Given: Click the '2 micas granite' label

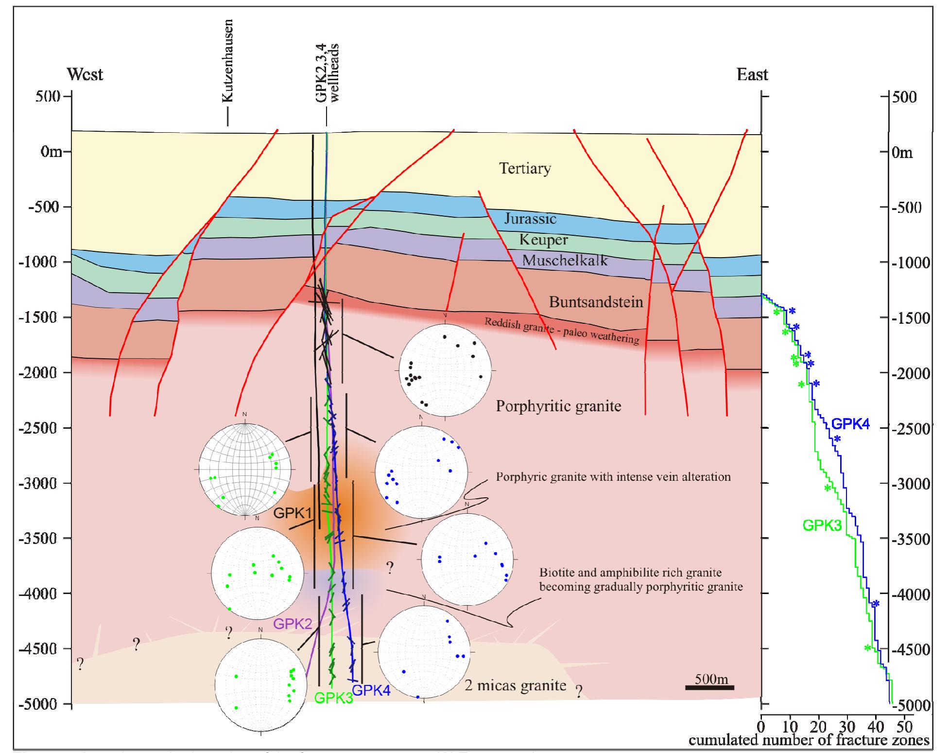Looking at the screenshot, I should [x=515, y=685].
